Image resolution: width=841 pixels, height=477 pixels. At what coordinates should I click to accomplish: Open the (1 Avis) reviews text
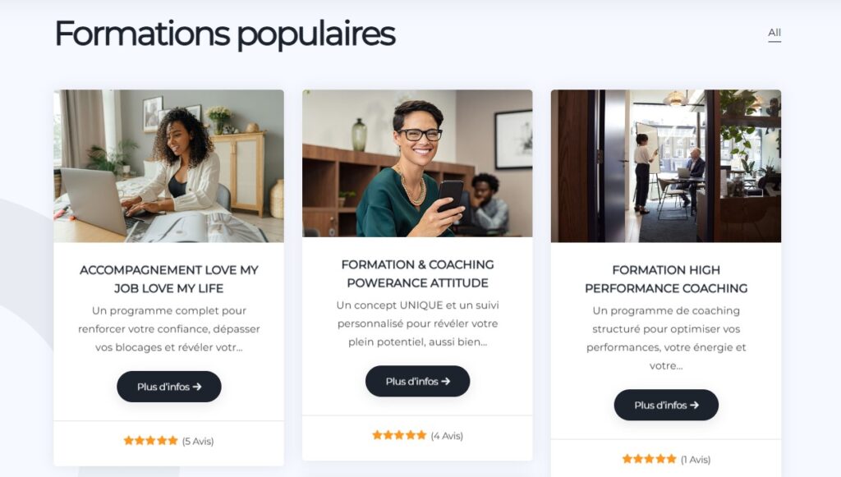point(696,460)
